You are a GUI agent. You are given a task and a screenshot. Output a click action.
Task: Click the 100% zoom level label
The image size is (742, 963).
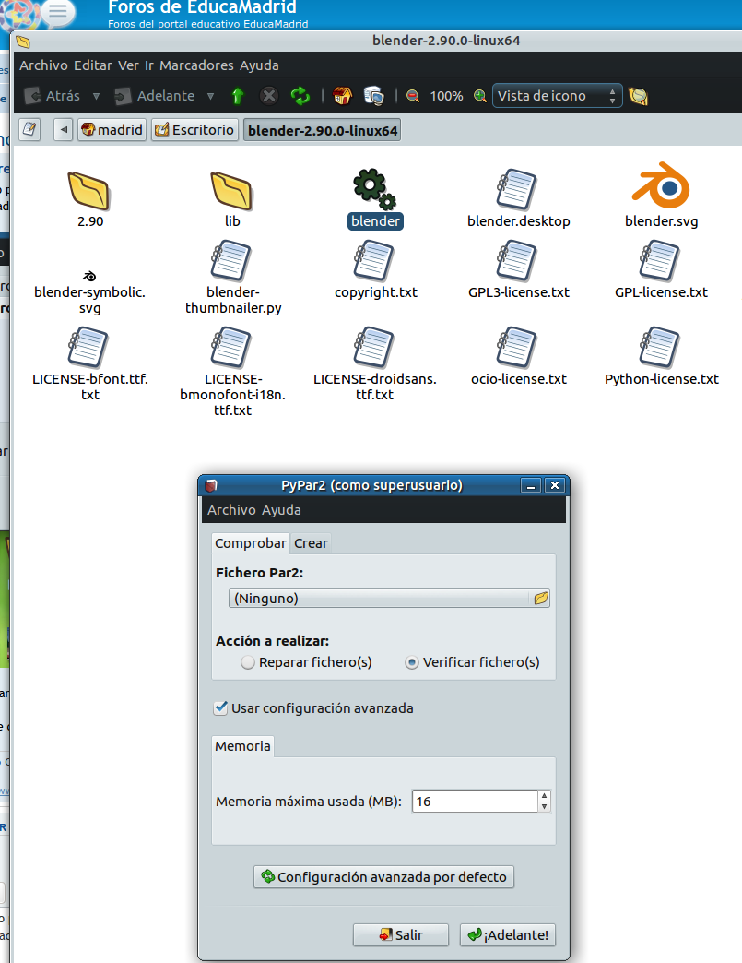(x=446, y=96)
